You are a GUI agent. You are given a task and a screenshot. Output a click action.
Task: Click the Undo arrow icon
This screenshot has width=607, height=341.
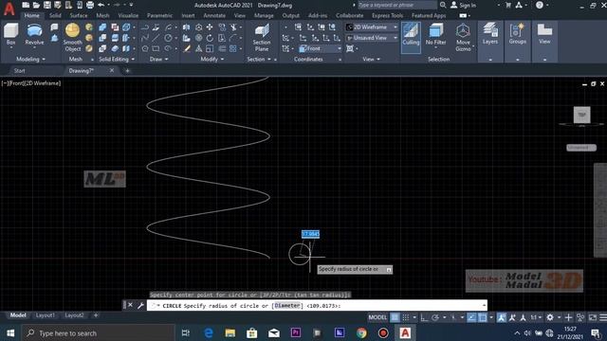tap(101, 5)
